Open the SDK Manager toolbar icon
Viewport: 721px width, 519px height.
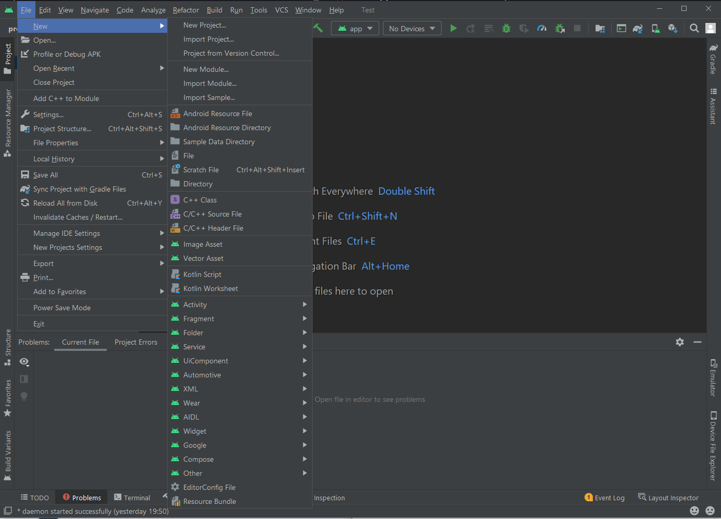(673, 29)
